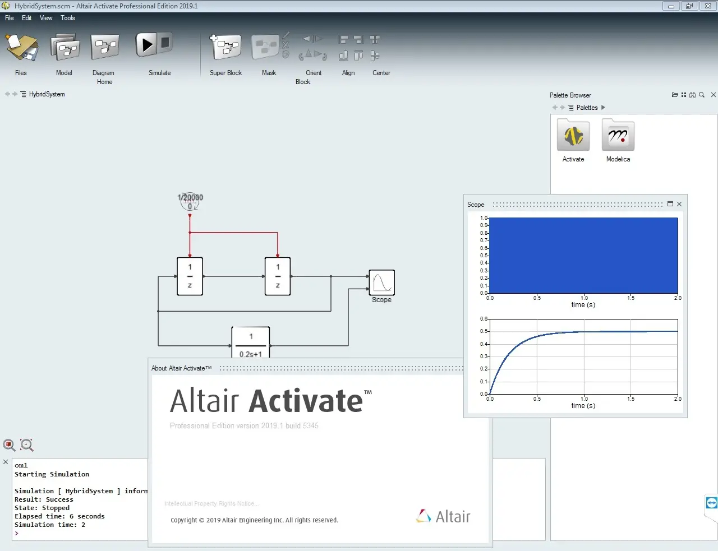The image size is (718, 551).
Task: Click the binoculars find icon in Palette Browser
Action: tap(693, 95)
